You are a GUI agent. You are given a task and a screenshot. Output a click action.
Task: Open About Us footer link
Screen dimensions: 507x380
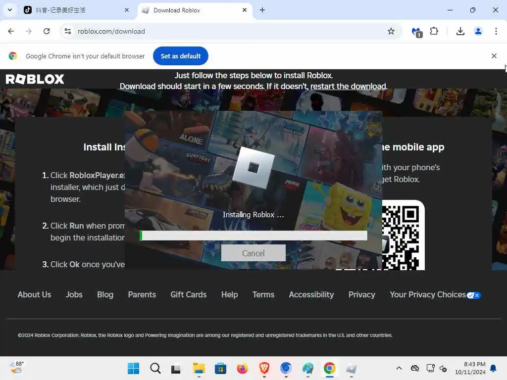pos(34,295)
